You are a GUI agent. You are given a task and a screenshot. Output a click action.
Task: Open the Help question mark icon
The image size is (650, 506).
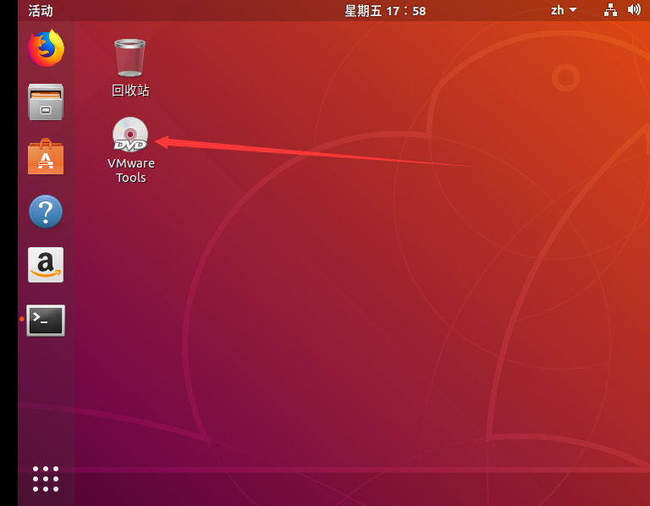pos(46,212)
